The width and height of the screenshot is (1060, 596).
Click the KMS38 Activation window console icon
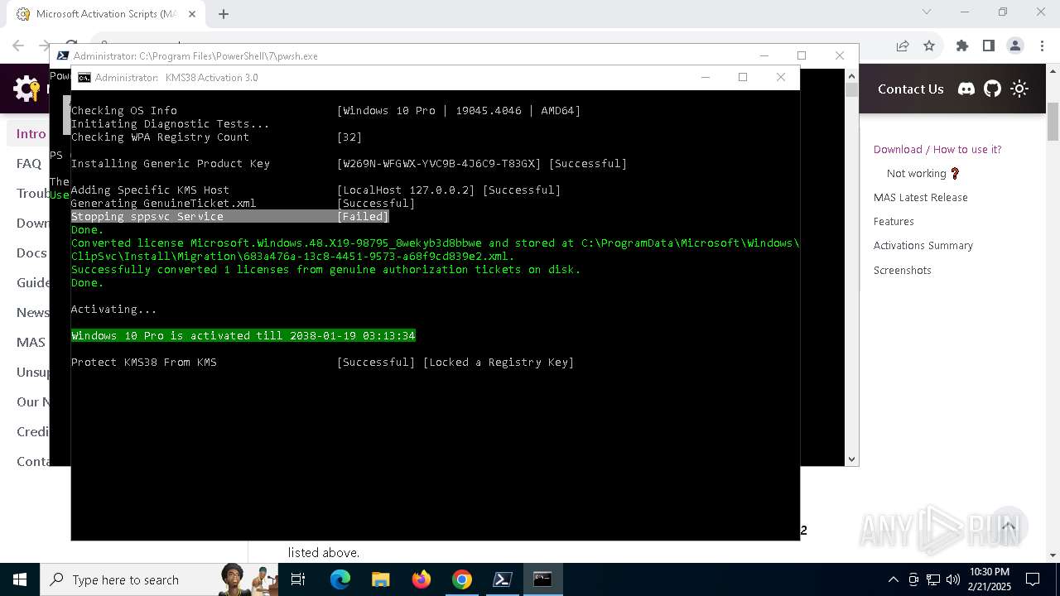click(84, 77)
